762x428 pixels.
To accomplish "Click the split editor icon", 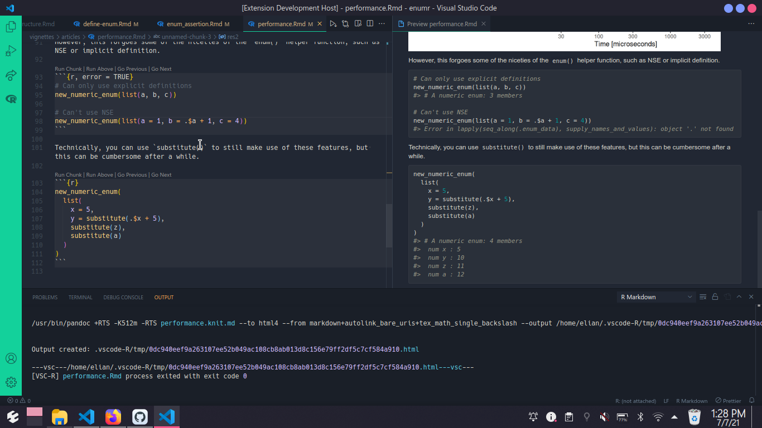I will tap(370, 24).
